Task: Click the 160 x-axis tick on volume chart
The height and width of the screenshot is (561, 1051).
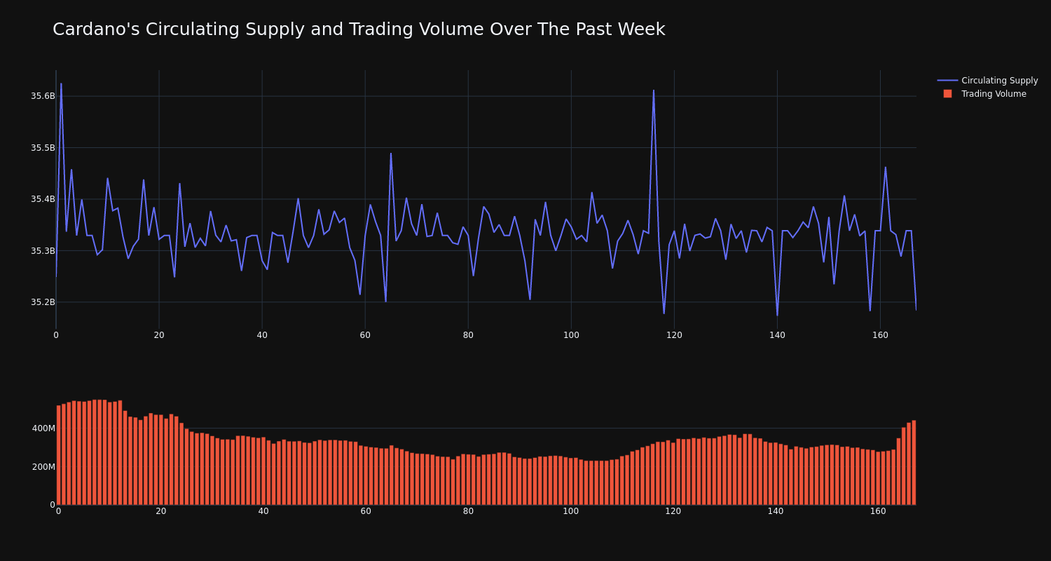Action: click(878, 511)
